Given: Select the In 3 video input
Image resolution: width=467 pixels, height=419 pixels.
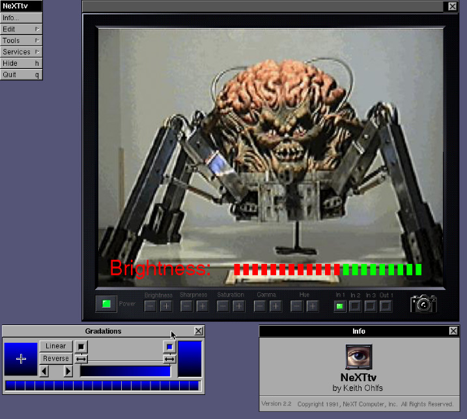Looking at the screenshot, I should (x=371, y=306).
